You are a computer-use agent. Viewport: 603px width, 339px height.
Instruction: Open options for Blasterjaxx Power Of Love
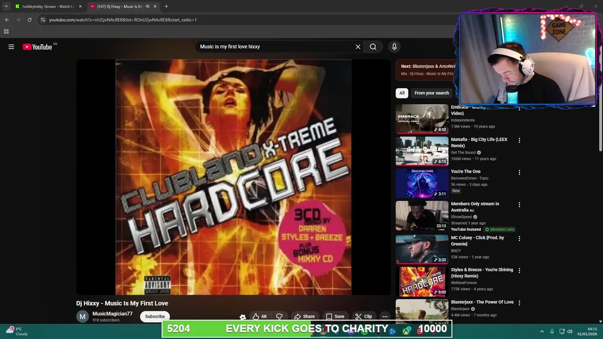(519, 303)
